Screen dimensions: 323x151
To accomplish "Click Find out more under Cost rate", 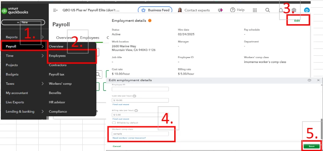I will coord(121,105).
